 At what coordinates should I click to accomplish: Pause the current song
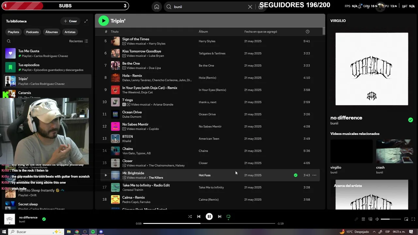(x=209, y=216)
